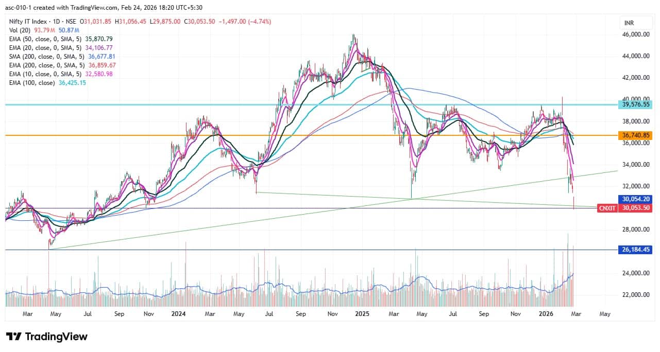Click the high price H31,056.45

coord(130,22)
